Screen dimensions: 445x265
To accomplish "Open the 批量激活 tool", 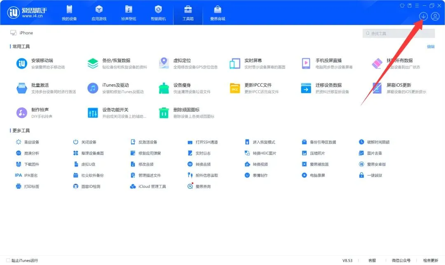I will [46, 88].
